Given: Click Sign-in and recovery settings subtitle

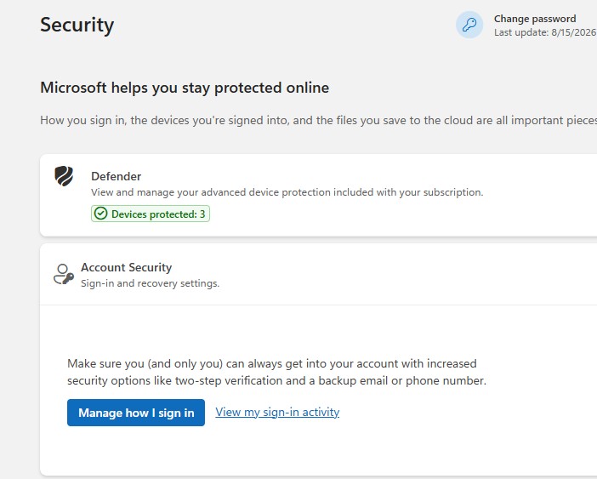Looking at the screenshot, I should (x=150, y=283).
